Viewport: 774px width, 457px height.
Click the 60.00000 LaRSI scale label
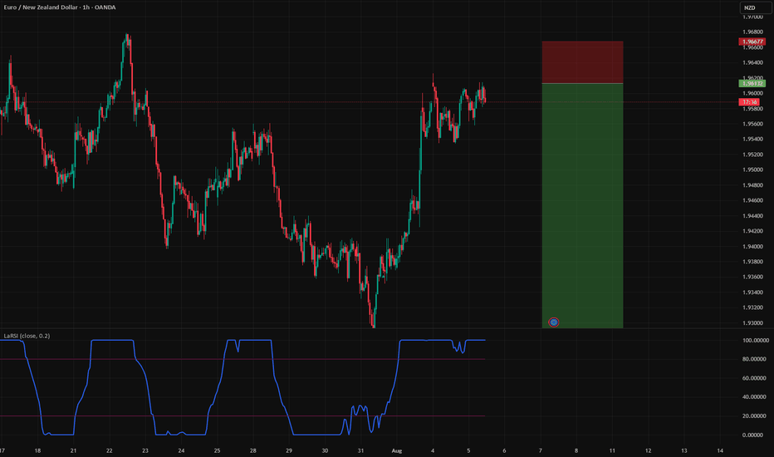click(755, 378)
